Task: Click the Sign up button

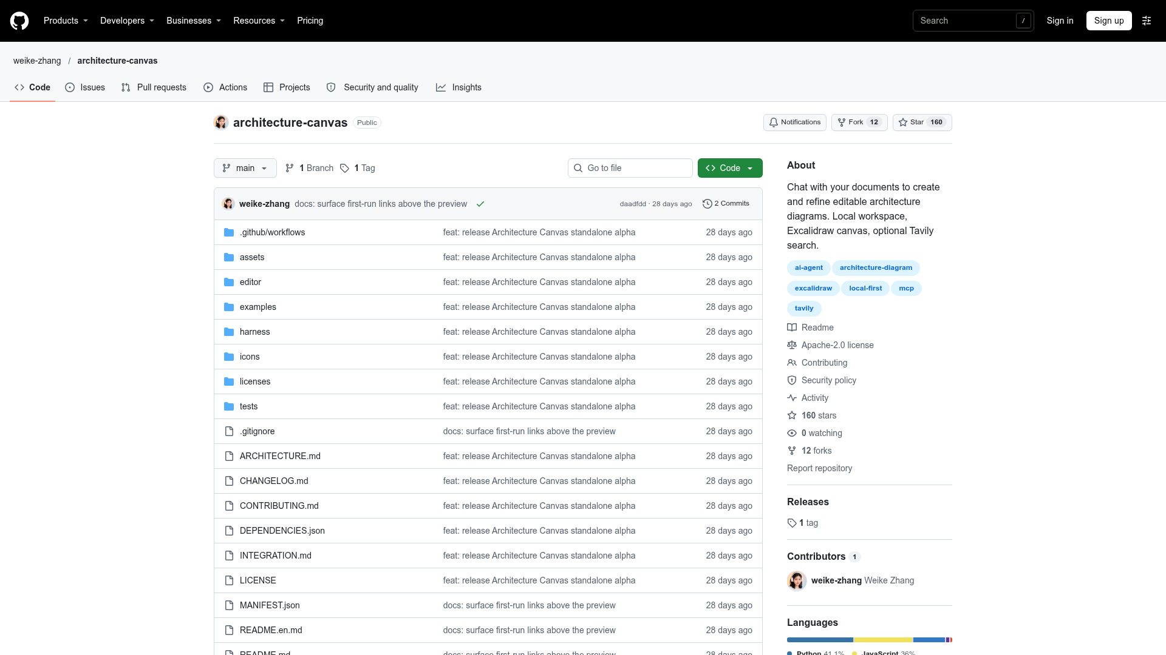Action: tap(1109, 21)
